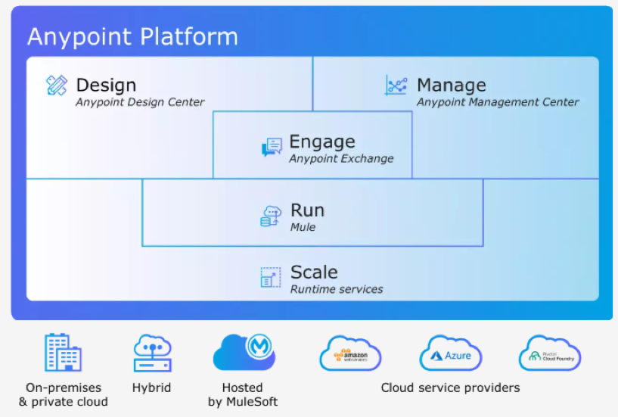The height and width of the screenshot is (417, 618).
Task: Choose the Amazon Web Services cloud icon
Action: pos(350,353)
